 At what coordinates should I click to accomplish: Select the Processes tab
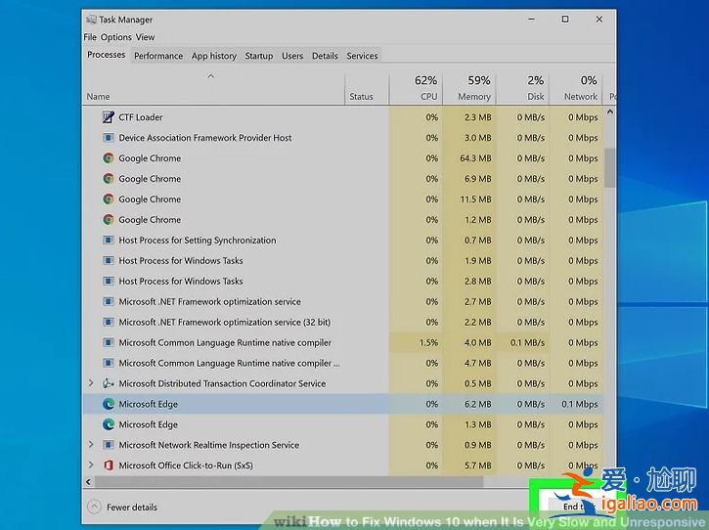(x=107, y=55)
